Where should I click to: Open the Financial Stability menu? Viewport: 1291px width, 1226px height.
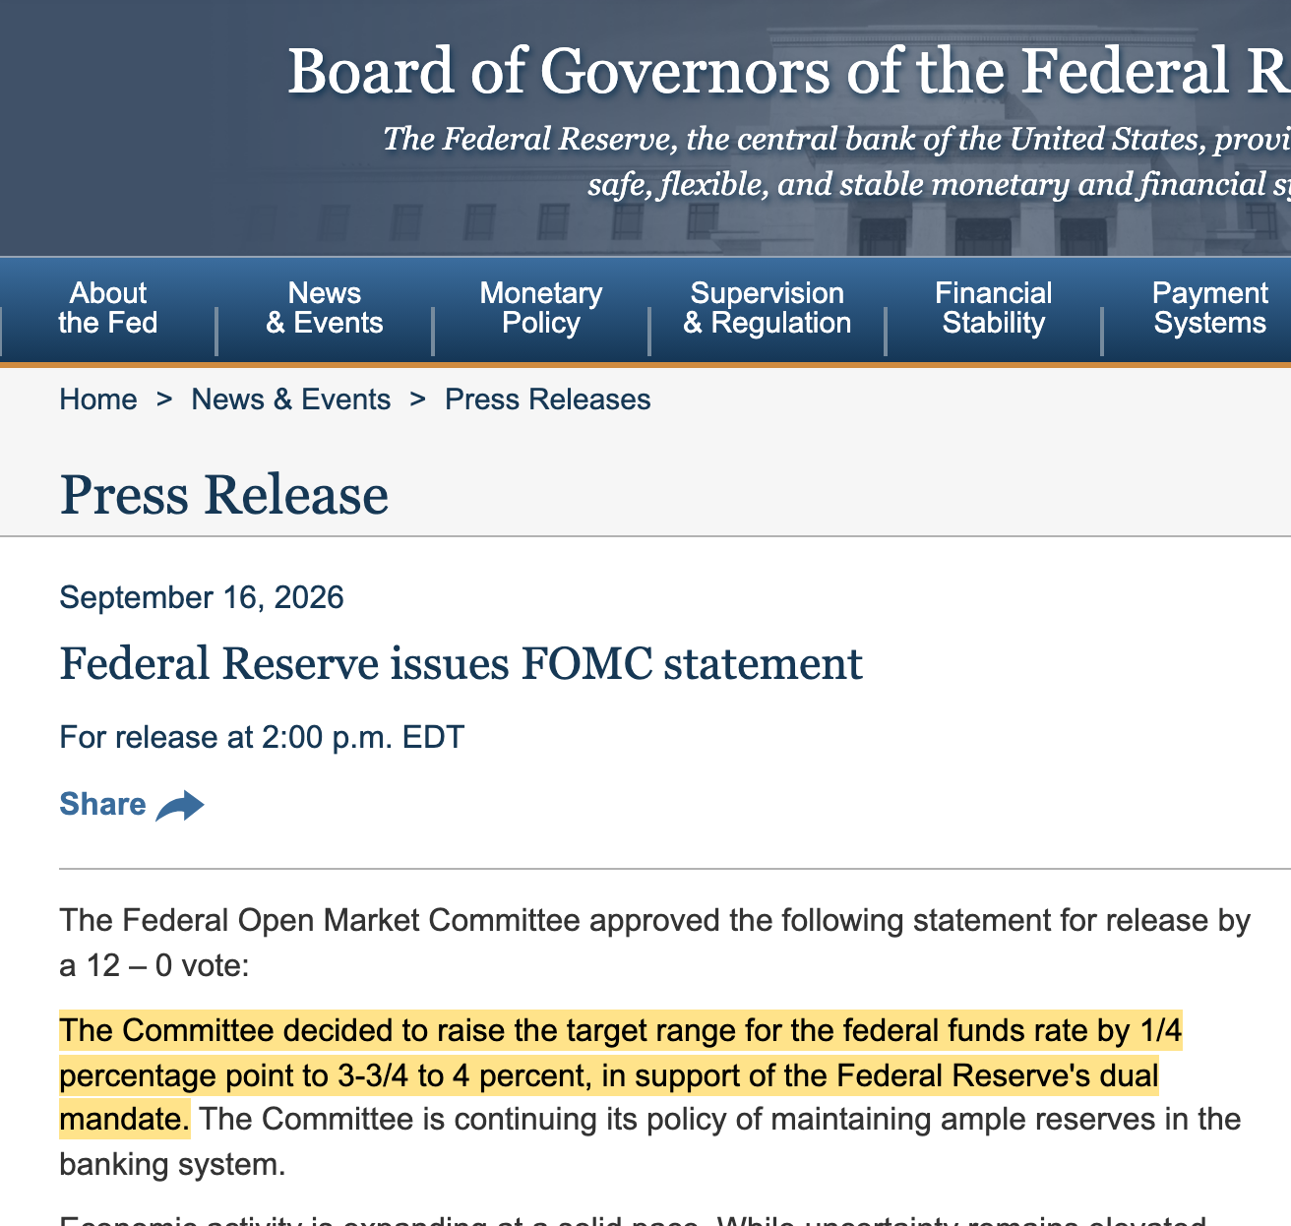click(994, 308)
